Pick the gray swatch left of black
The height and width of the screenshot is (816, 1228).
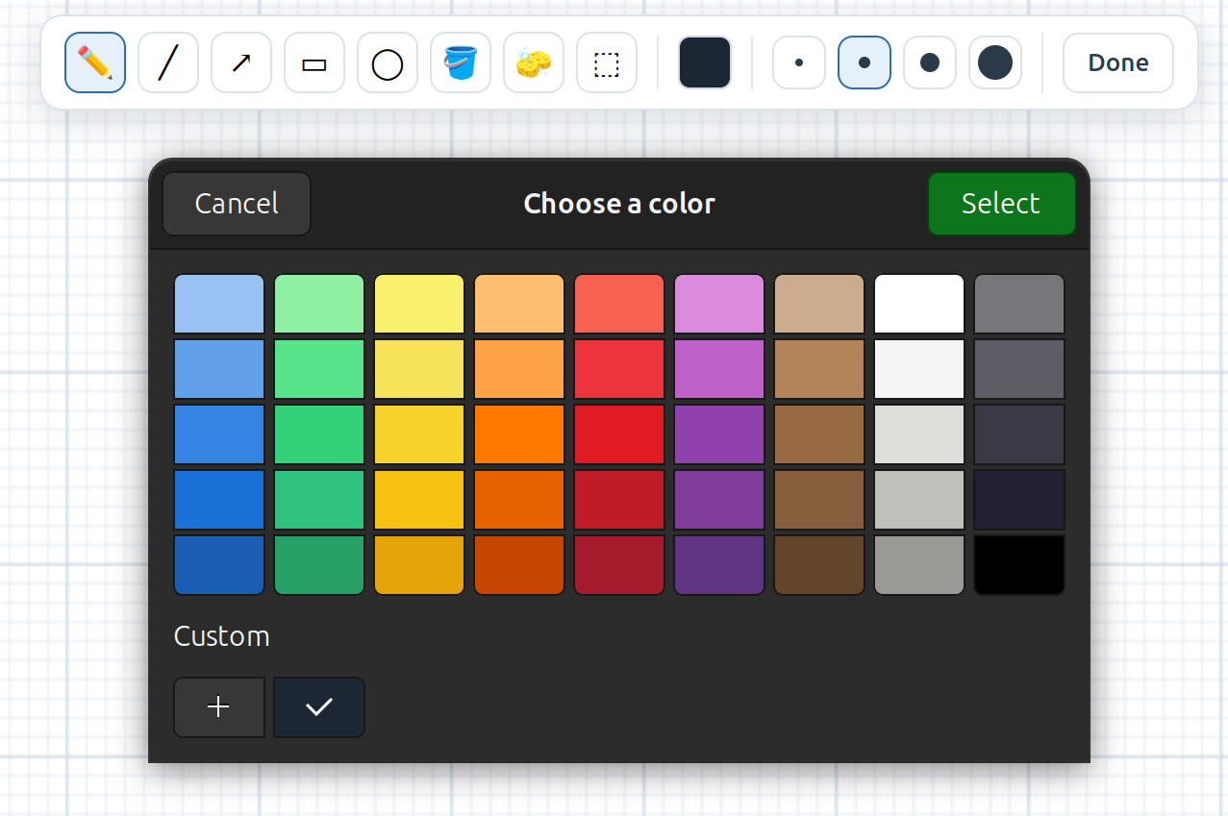tap(919, 565)
